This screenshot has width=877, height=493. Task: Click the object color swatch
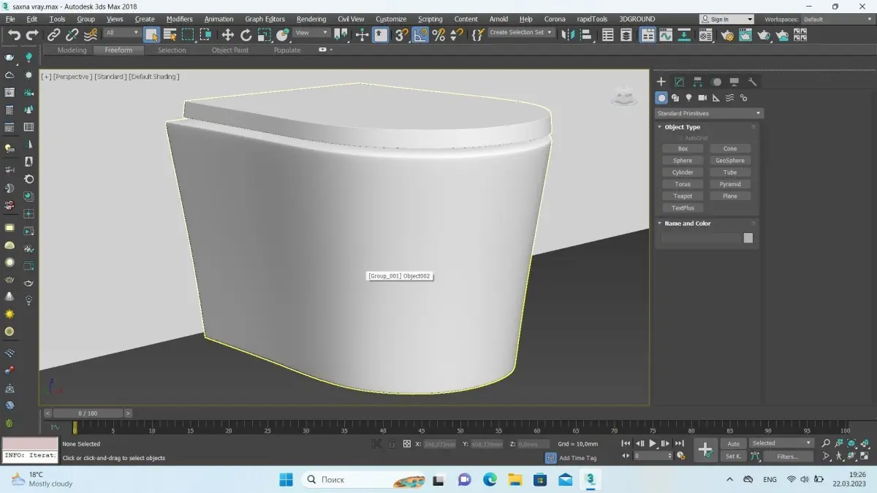[748, 238]
